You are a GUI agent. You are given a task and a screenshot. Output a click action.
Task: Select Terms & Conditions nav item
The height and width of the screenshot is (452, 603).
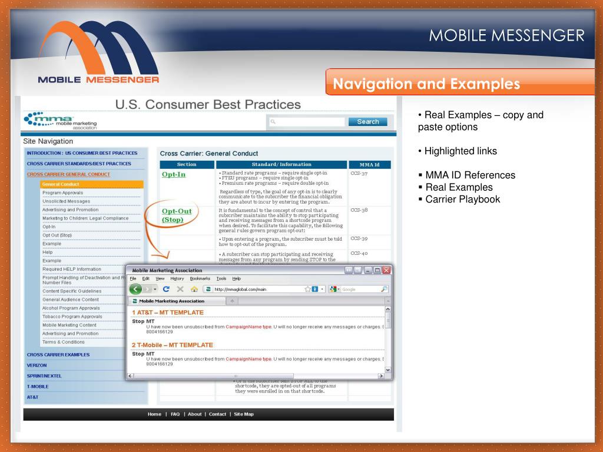click(64, 342)
